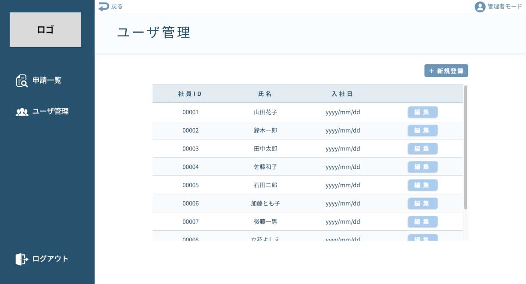Click the 新規登録 button

click(446, 71)
